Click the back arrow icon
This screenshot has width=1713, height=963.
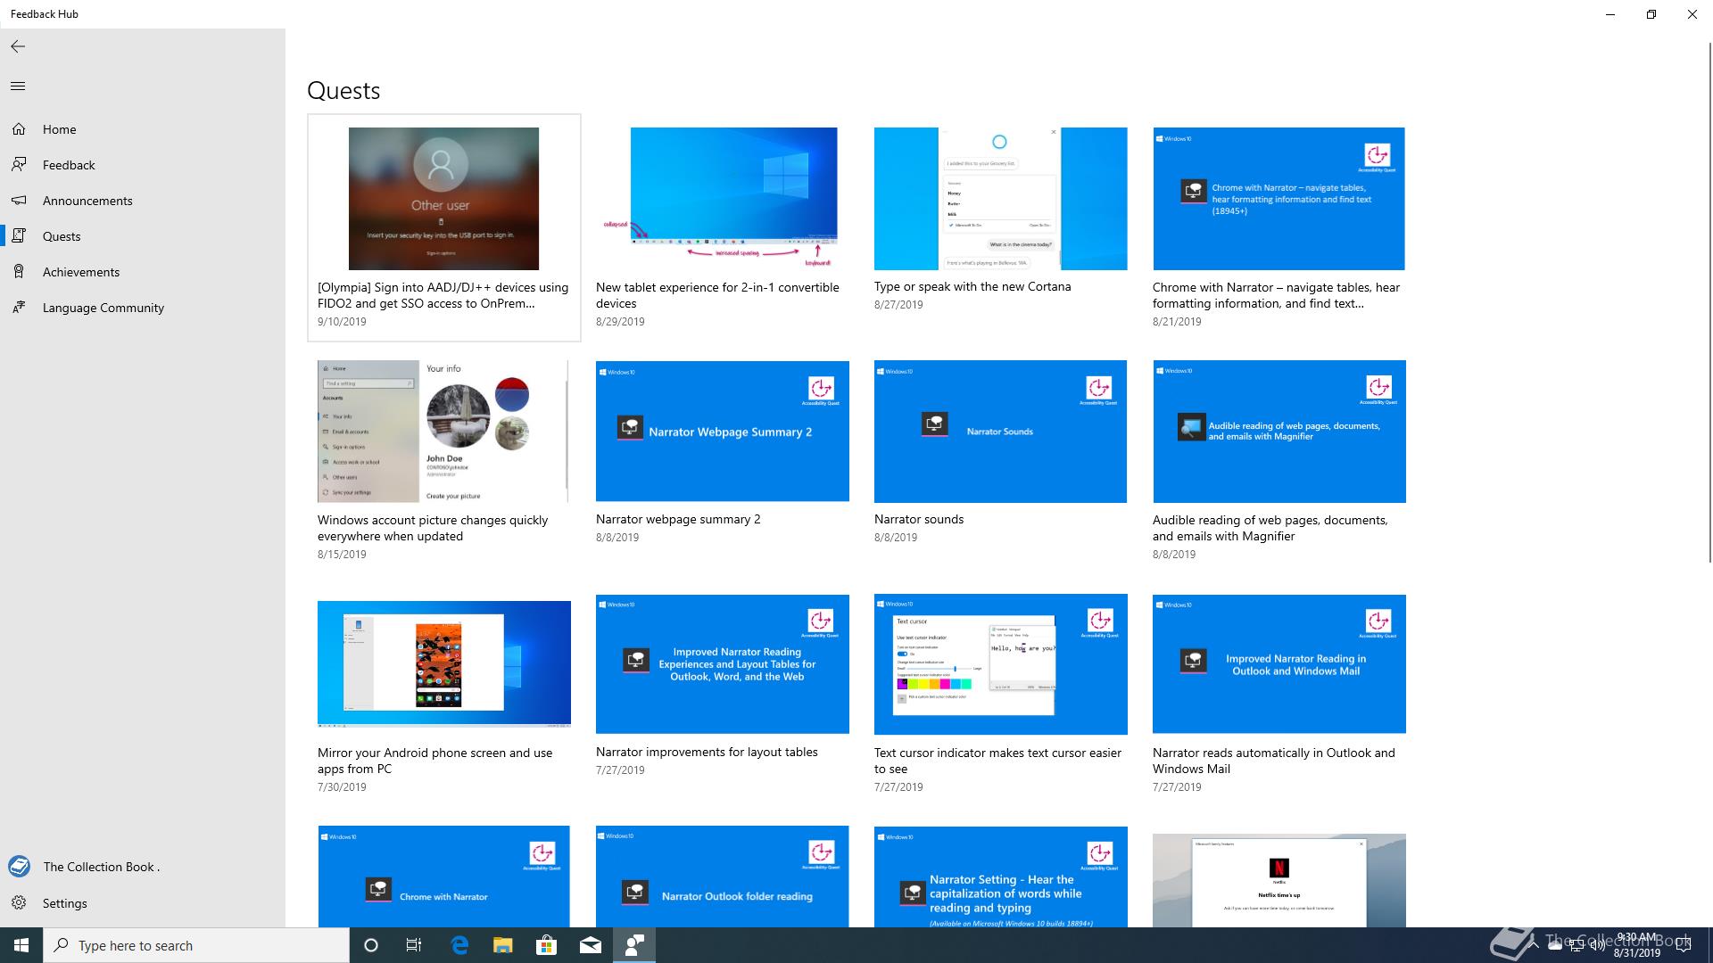tap(18, 46)
